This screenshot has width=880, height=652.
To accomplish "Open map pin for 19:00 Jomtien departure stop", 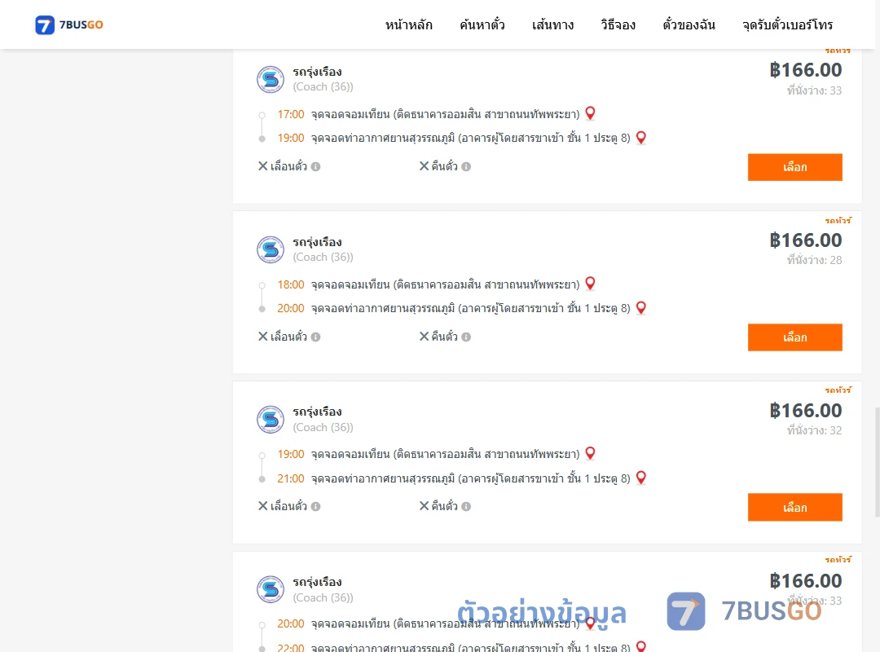I will [590, 453].
